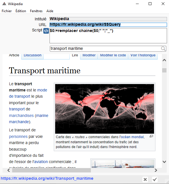This screenshot has width=169, height=184.
Task: Click the URL input field
Action: [108, 25]
